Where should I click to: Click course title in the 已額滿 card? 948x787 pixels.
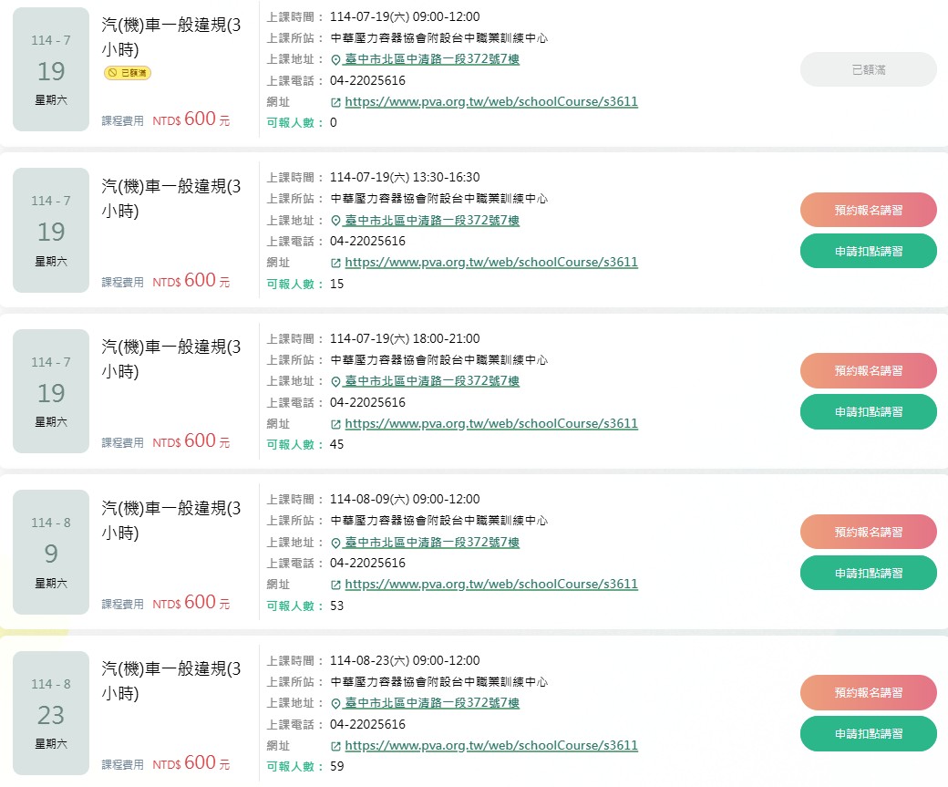tap(171, 36)
